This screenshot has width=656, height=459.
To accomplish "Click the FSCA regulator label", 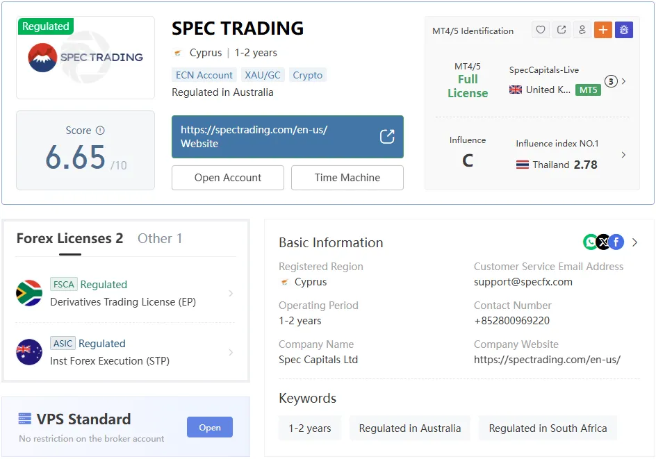I will (64, 284).
